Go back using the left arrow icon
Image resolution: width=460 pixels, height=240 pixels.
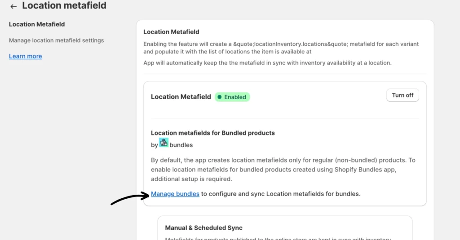pos(13,6)
